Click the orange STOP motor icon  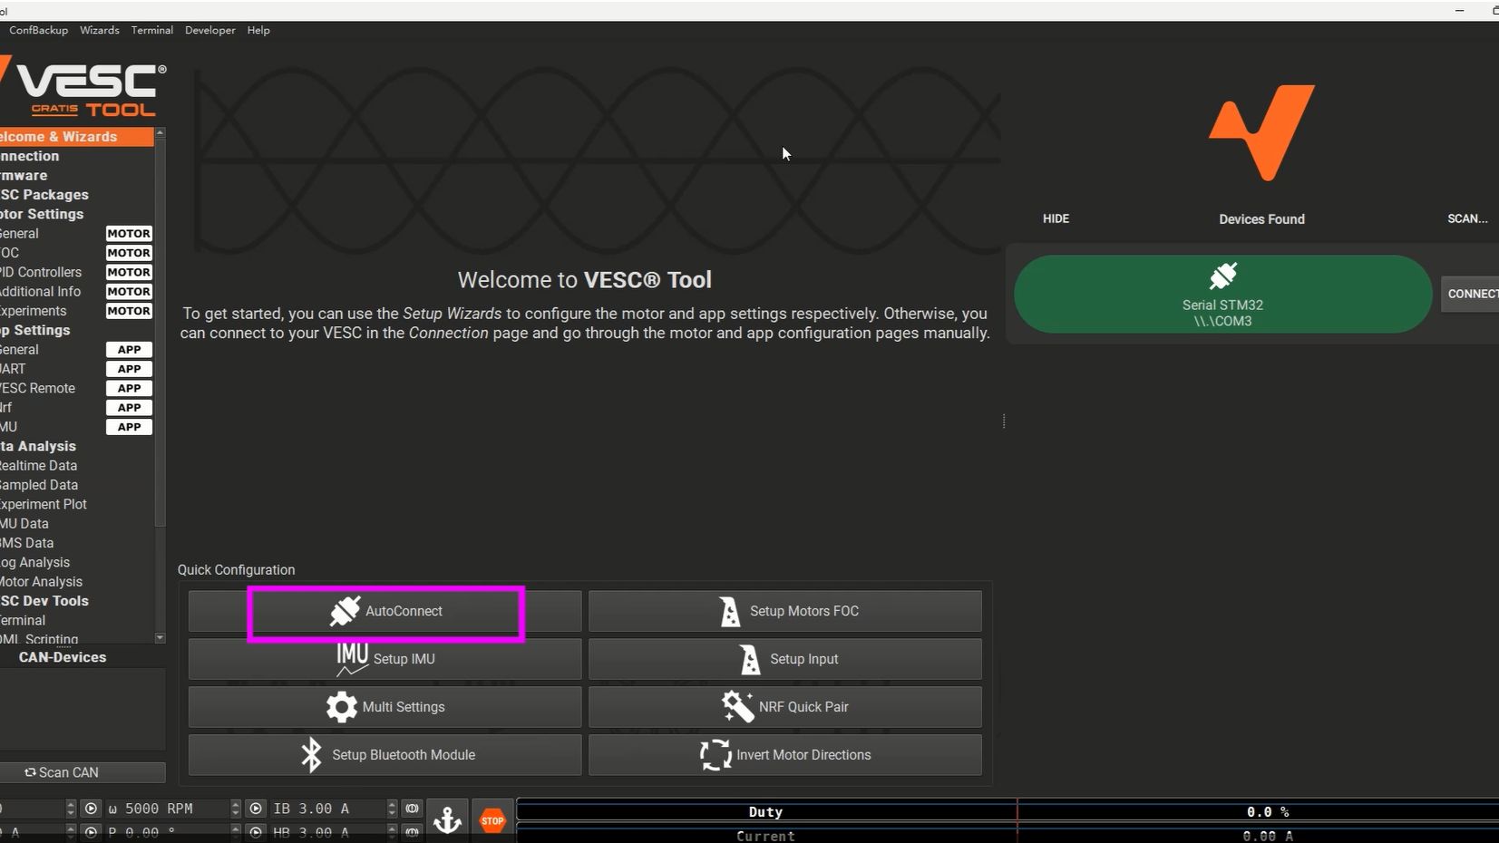492,820
